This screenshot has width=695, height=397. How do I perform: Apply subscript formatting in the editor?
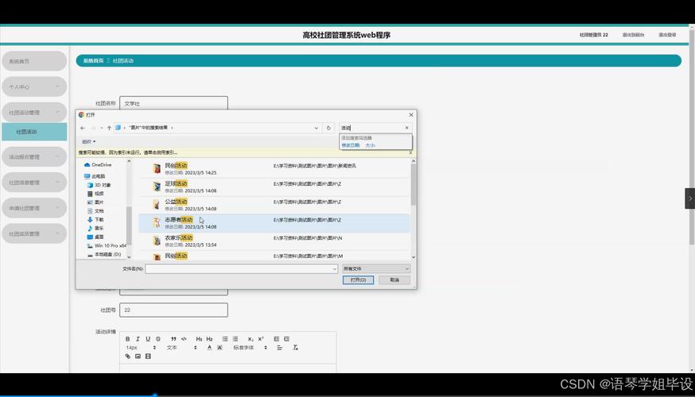(x=250, y=339)
